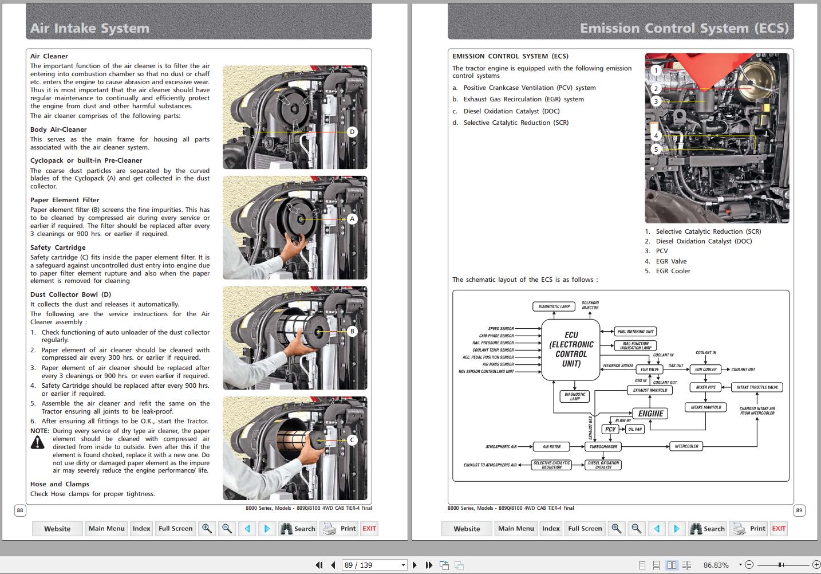Click the INTERCOOLER block in schematic
The image size is (821, 574).
(686, 446)
